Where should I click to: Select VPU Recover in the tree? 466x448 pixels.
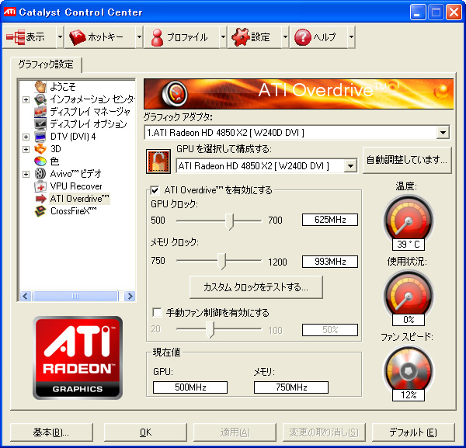point(76,186)
